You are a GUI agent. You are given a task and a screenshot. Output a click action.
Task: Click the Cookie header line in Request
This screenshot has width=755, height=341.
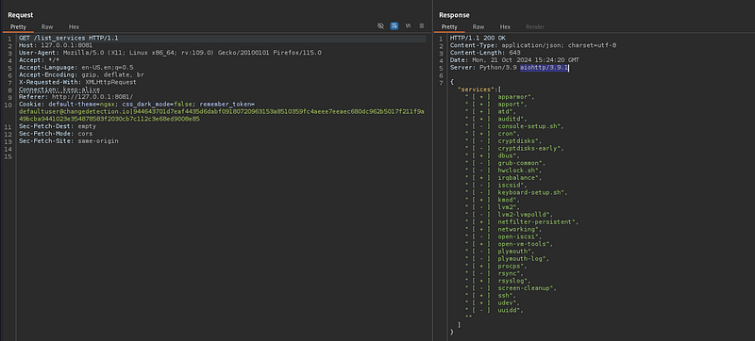click(x=137, y=105)
